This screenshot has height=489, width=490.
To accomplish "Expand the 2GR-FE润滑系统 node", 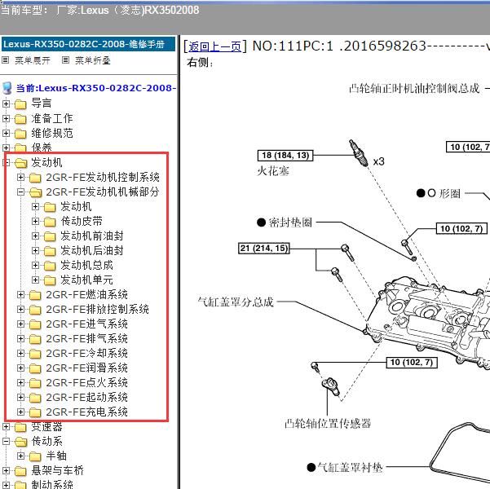I will click(x=20, y=368).
